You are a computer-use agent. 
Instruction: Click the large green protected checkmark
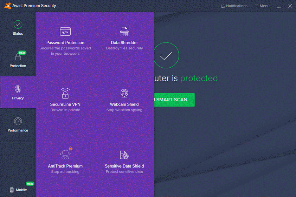(x=166, y=55)
